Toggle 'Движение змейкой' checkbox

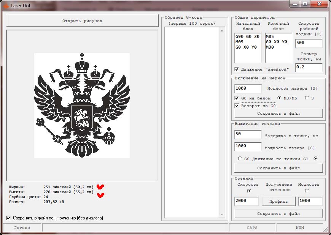237,69
